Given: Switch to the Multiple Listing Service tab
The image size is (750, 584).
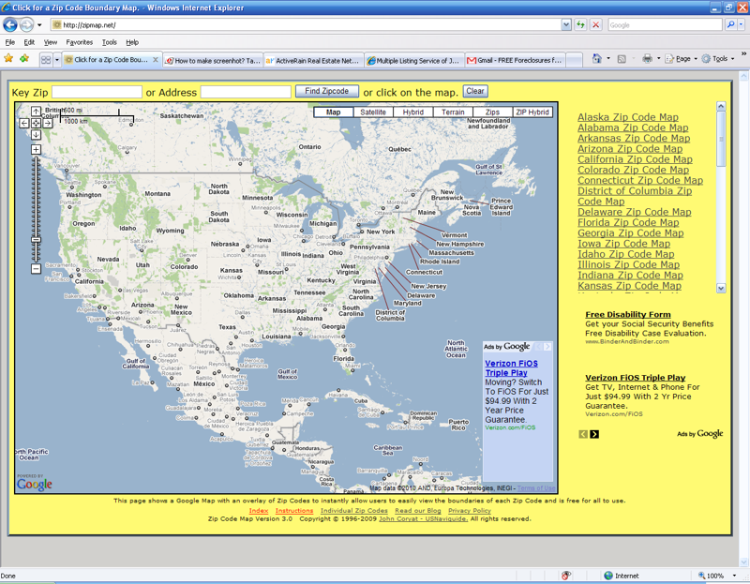Looking at the screenshot, I should 414,61.
